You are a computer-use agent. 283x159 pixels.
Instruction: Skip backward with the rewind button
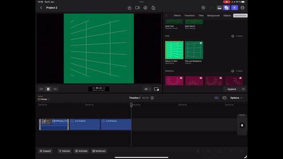pos(41,89)
